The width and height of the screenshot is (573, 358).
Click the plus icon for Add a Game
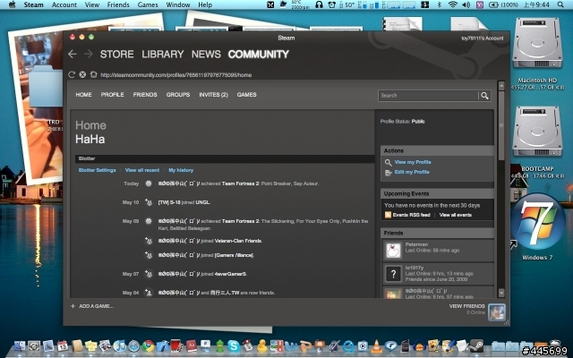(x=73, y=306)
